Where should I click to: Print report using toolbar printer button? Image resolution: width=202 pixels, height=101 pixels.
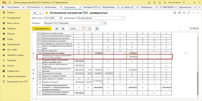57,29
